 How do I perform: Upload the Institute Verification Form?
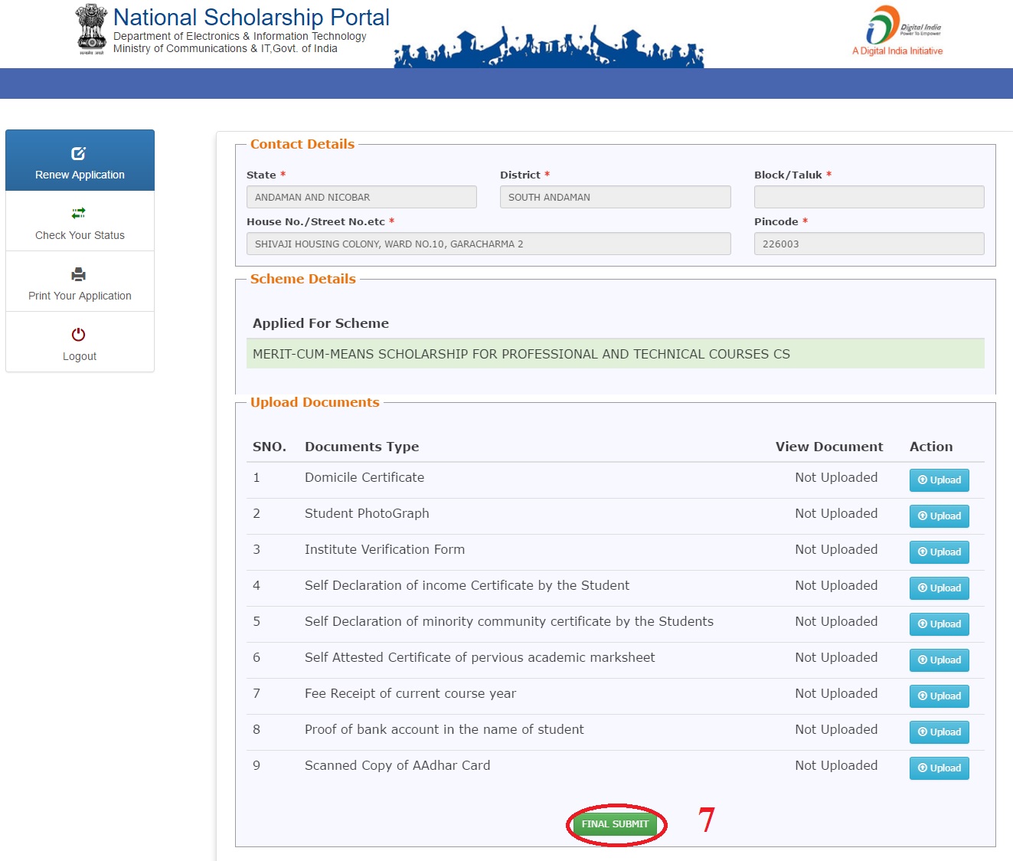[939, 552]
